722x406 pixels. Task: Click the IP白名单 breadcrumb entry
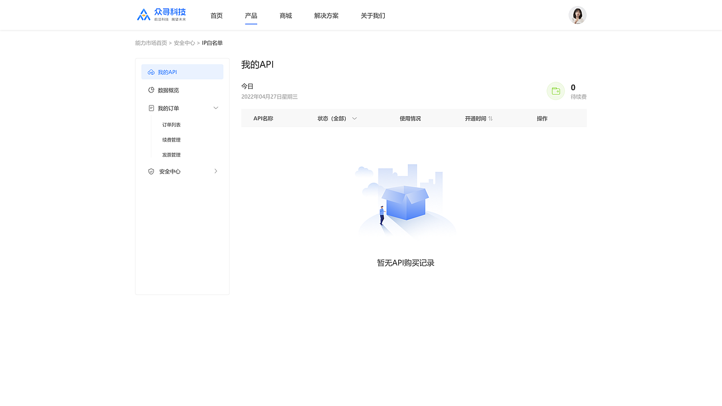212,43
